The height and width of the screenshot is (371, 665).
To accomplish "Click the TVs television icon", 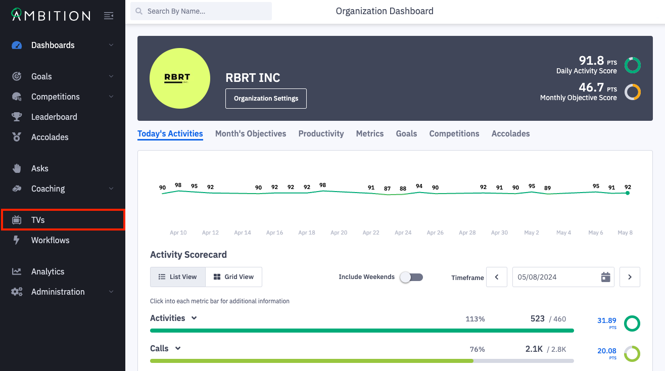I will [17, 220].
